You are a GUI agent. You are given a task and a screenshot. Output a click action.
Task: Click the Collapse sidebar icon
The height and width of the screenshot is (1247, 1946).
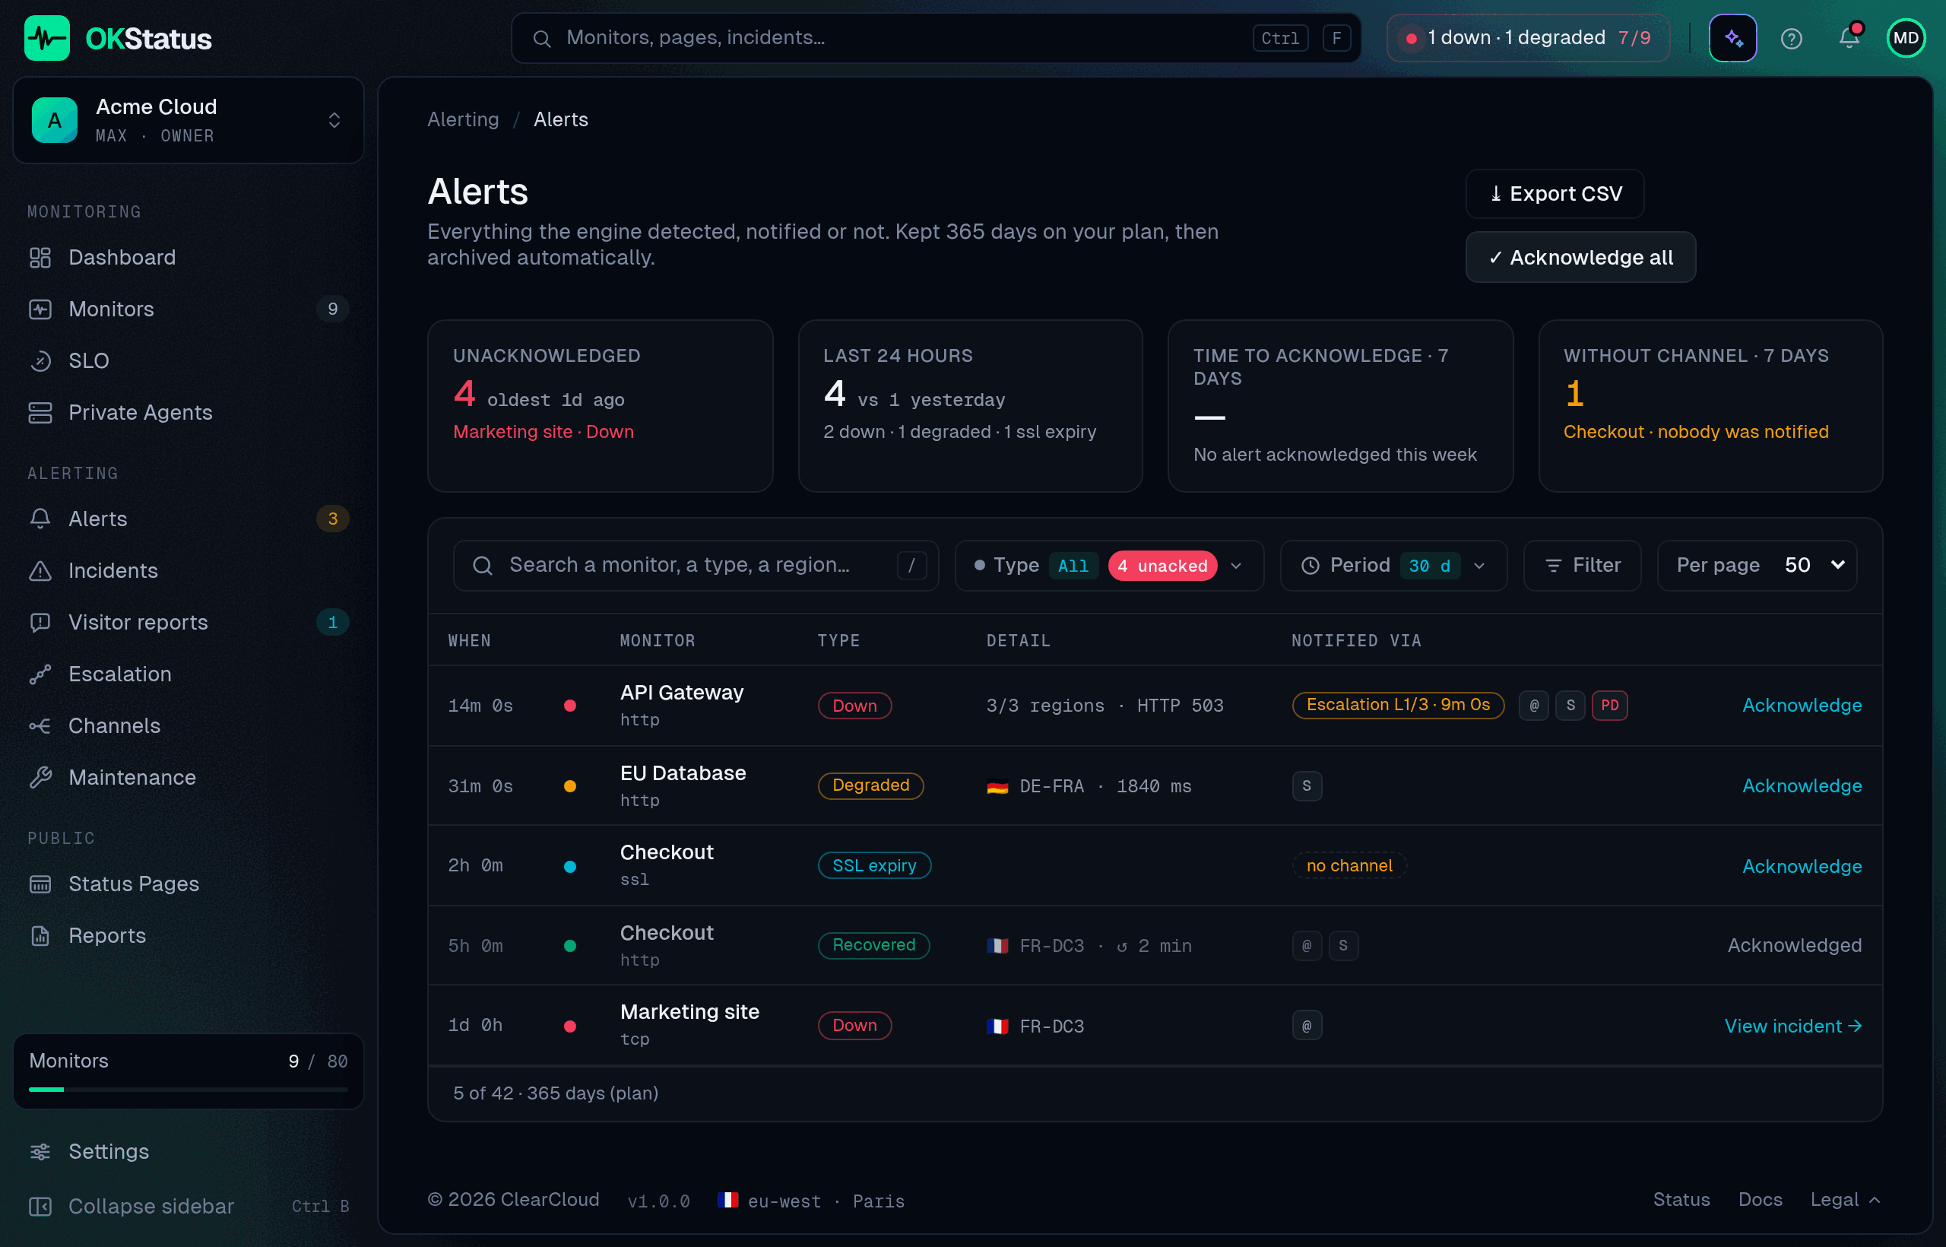click(40, 1207)
